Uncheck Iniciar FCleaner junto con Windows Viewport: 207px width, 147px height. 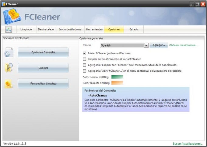84,53
